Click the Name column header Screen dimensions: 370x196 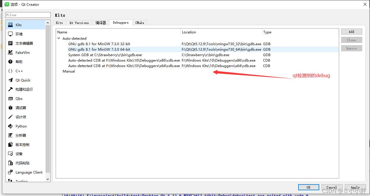[x=119, y=32]
